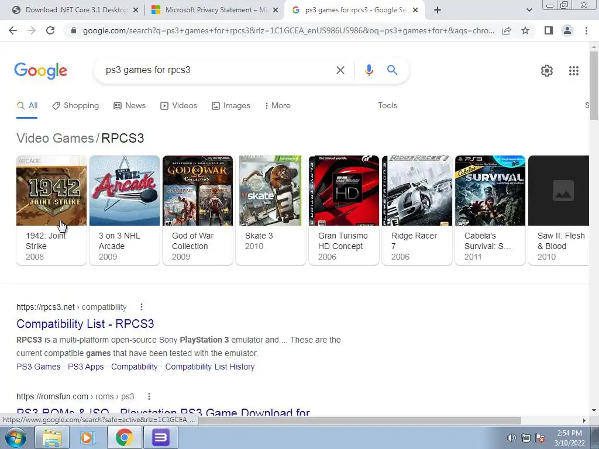This screenshot has width=599, height=449.
Task: Click the forward navigation arrow
Action: [x=32, y=30]
